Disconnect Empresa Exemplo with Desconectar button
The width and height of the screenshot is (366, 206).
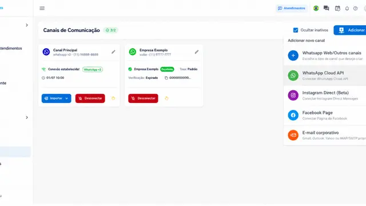[143, 98]
